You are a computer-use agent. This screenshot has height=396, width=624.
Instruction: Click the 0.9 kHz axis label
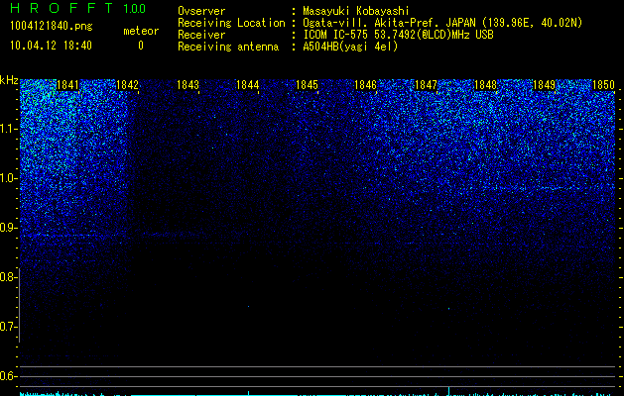pos(8,228)
